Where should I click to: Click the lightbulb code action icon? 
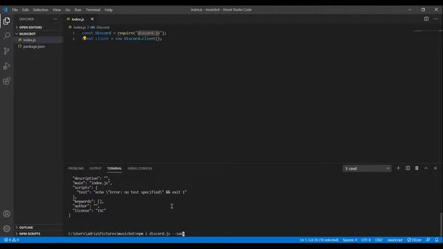84,38
